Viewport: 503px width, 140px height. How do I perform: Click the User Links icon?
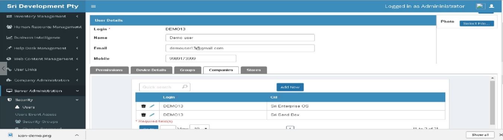click(x=9, y=70)
